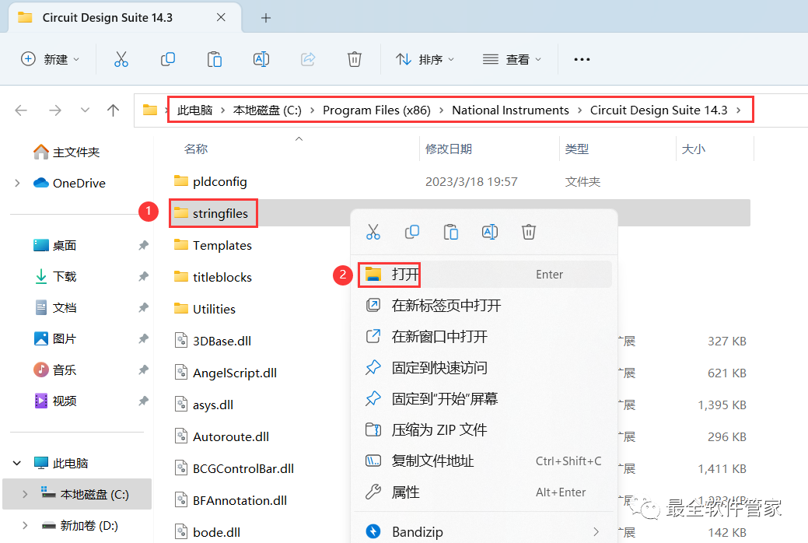
Task: Sort by Date modified (修改日期) header
Action: [448, 149]
